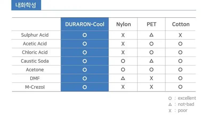
Task: Click the X mark for Cotton Sulphur Acid
Action: (180, 35)
